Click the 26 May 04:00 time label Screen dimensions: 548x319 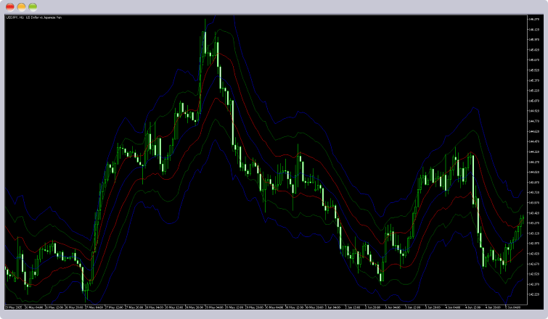pos(34,307)
